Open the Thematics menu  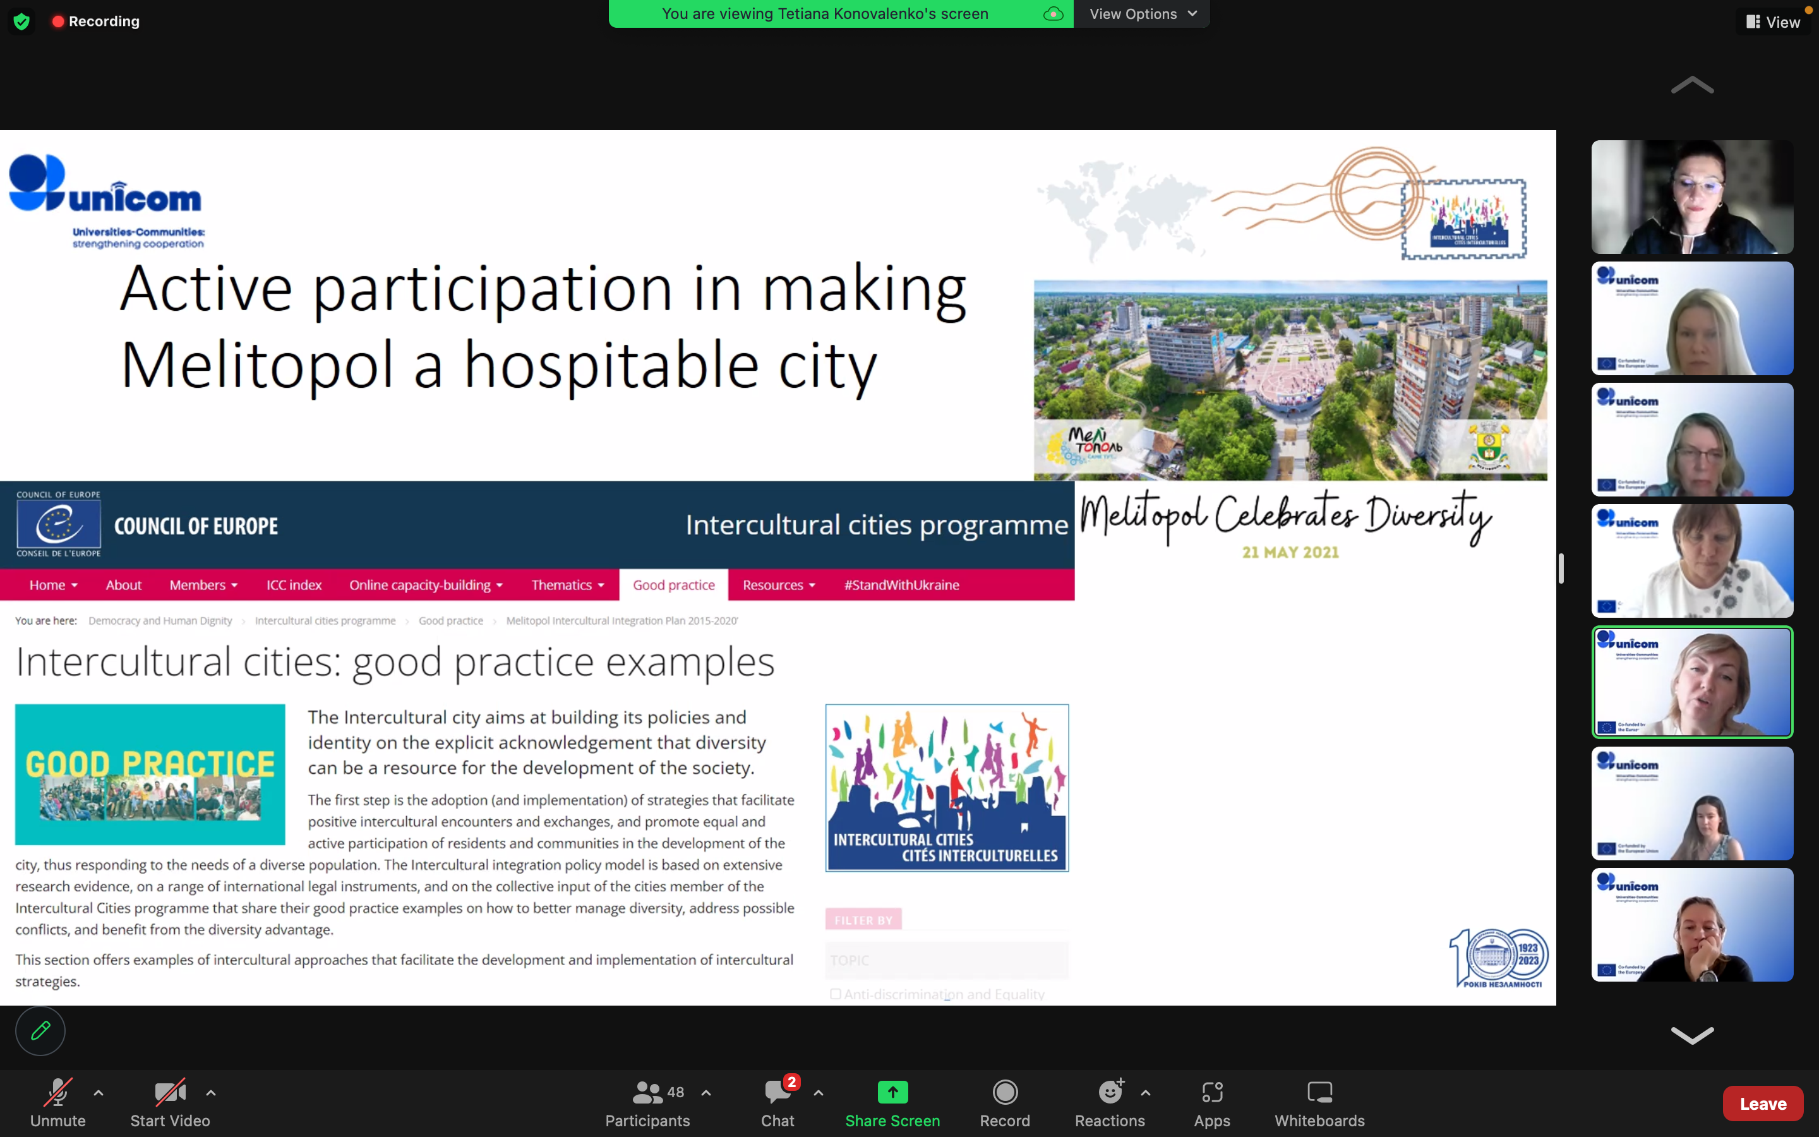point(568,585)
